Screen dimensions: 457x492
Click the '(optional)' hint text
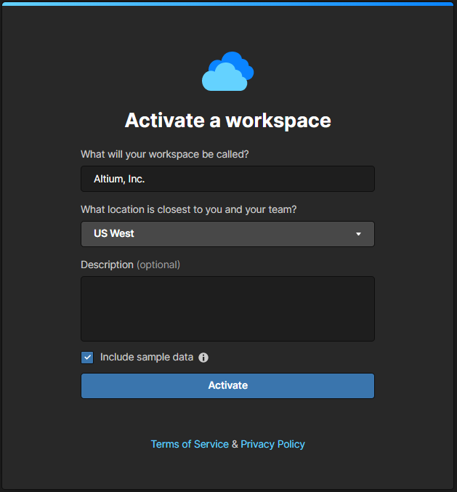point(158,265)
